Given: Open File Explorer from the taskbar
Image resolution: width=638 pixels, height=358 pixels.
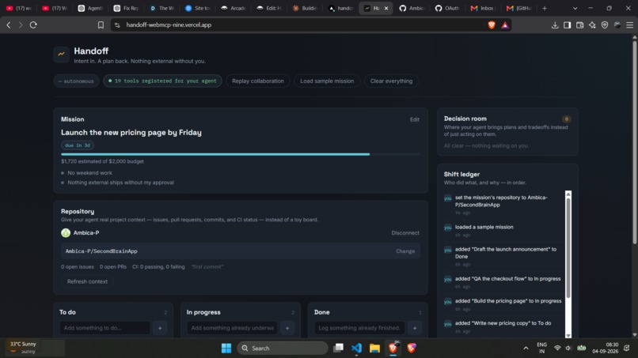Looking at the screenshot, I should [x=374, y=349].
